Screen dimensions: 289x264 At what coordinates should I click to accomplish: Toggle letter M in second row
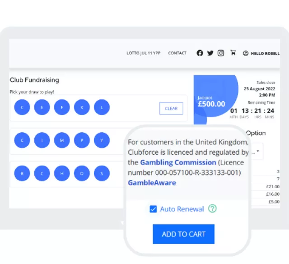coord(62,140)
